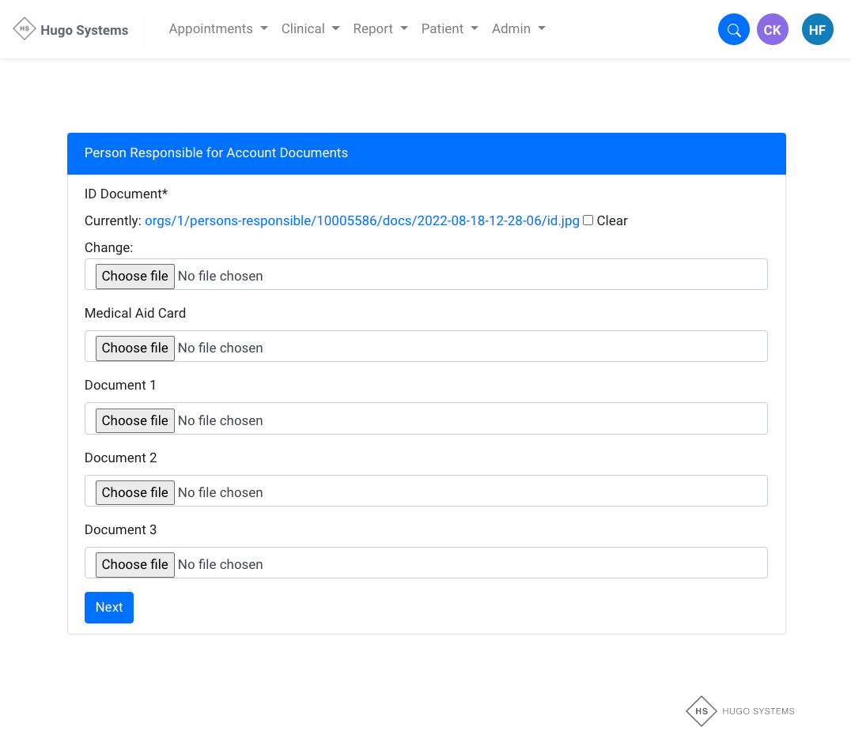Choose file for Medical Aid Card
This screenshot has width=851, height=742.
coord(135,348)
